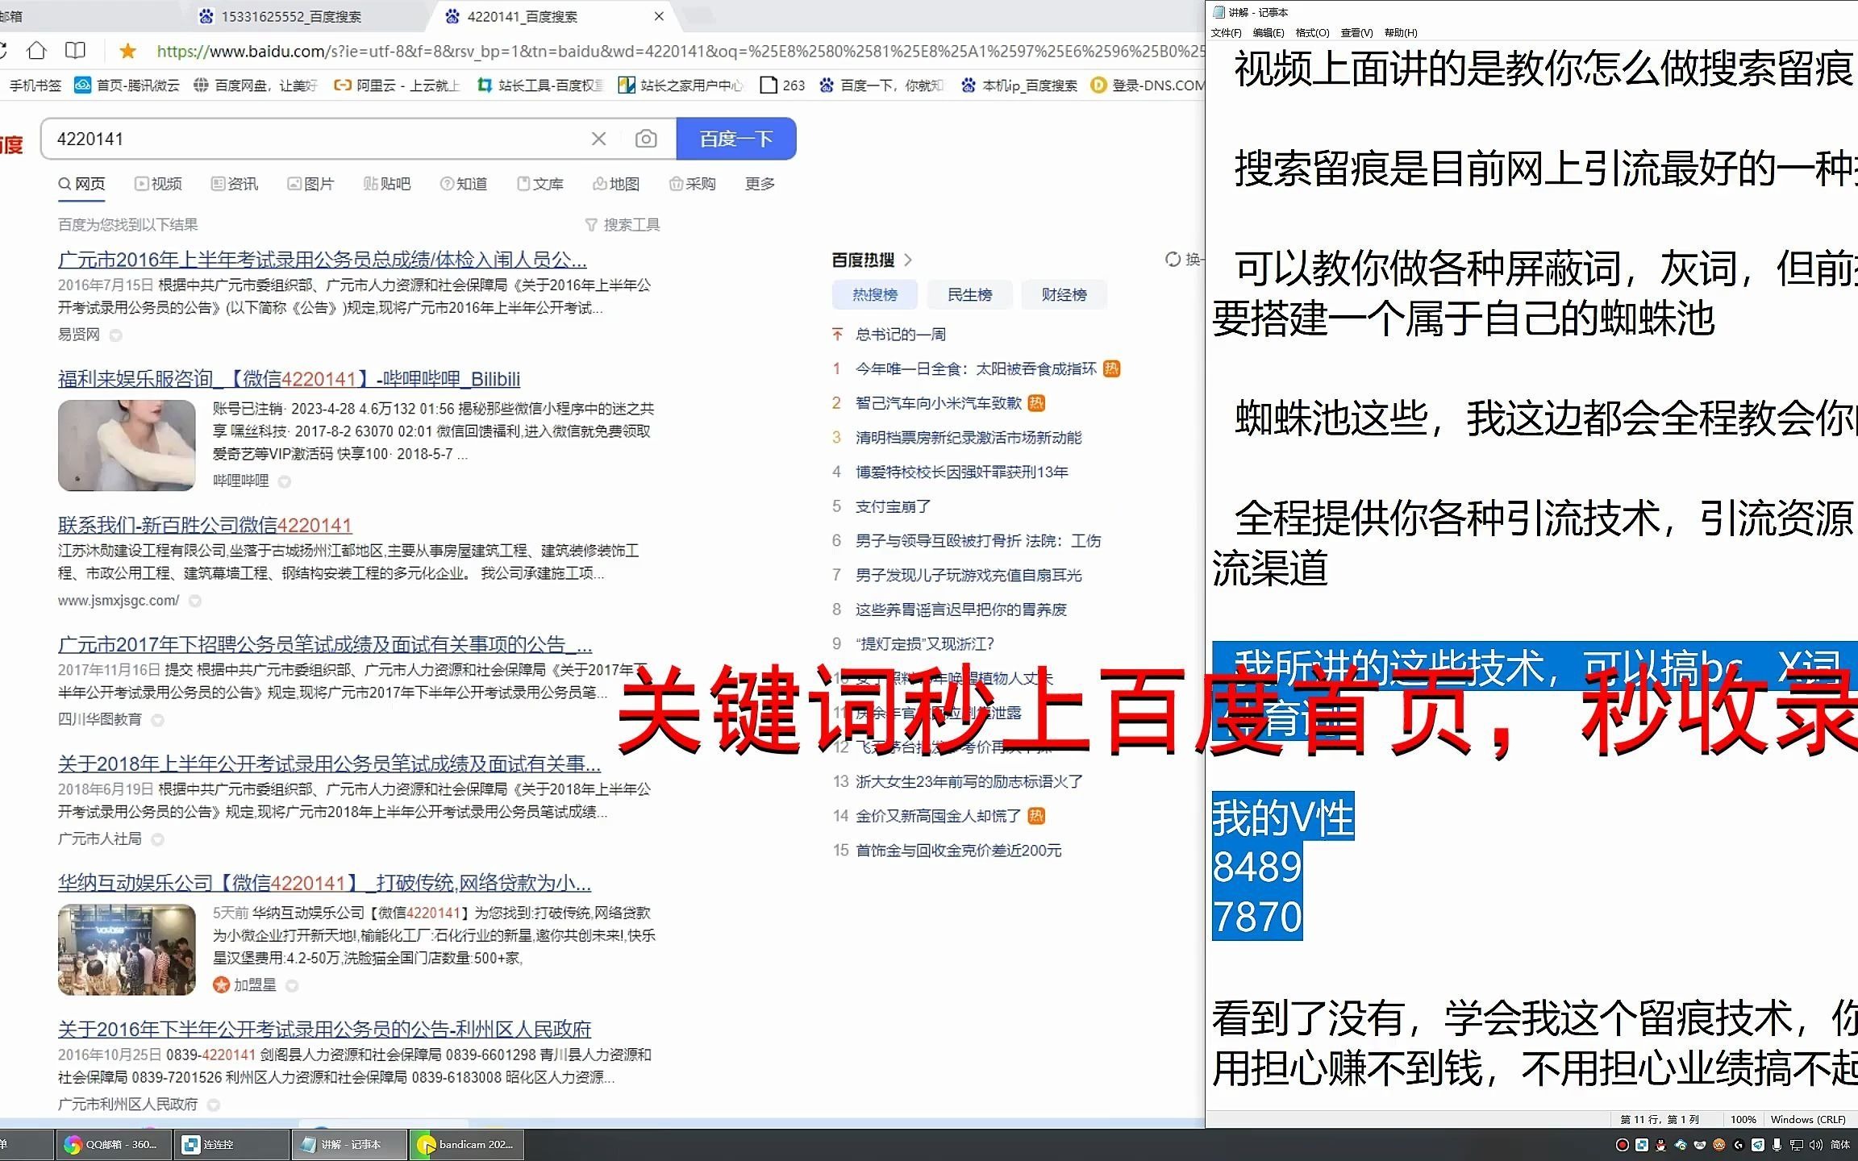Expand the arrow beside www.jsmxjsgc.com/
Screen dimensions: 1858x1161
coord(194,601)
